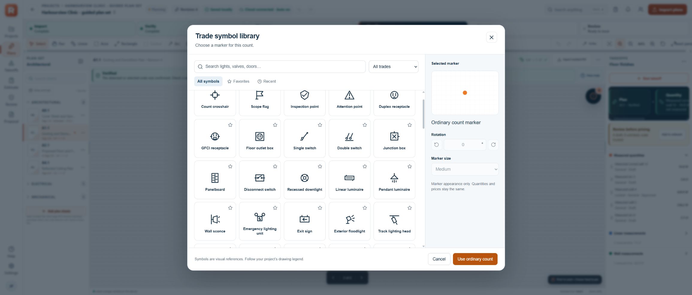Toggle favorite star on Single switch
Viewport: 692px width, 295px height.
(x=320, y=125)
